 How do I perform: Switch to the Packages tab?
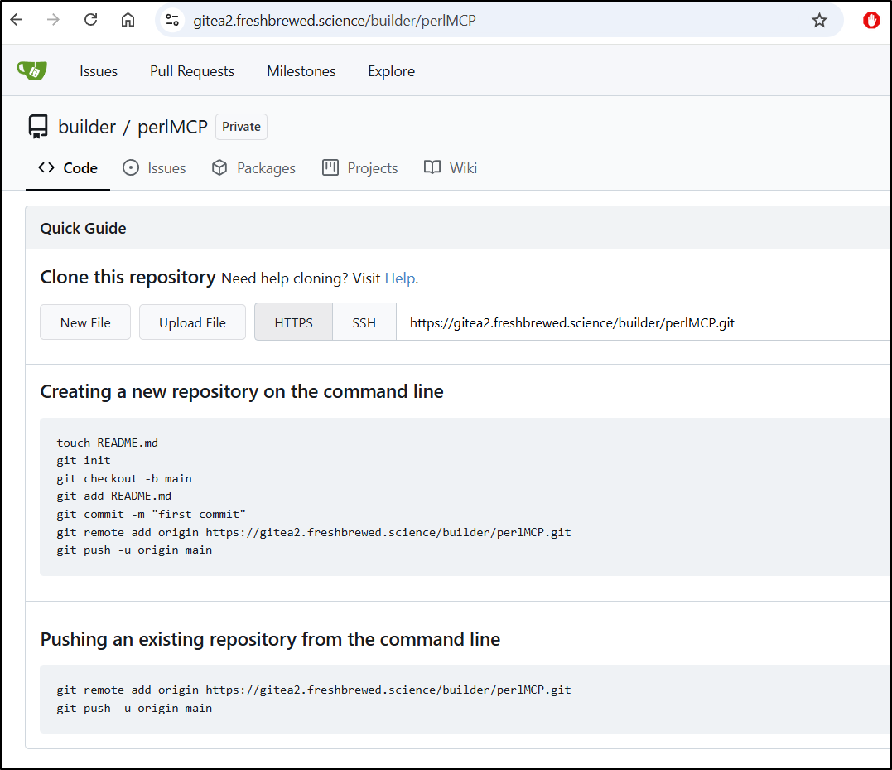point(253,168)
